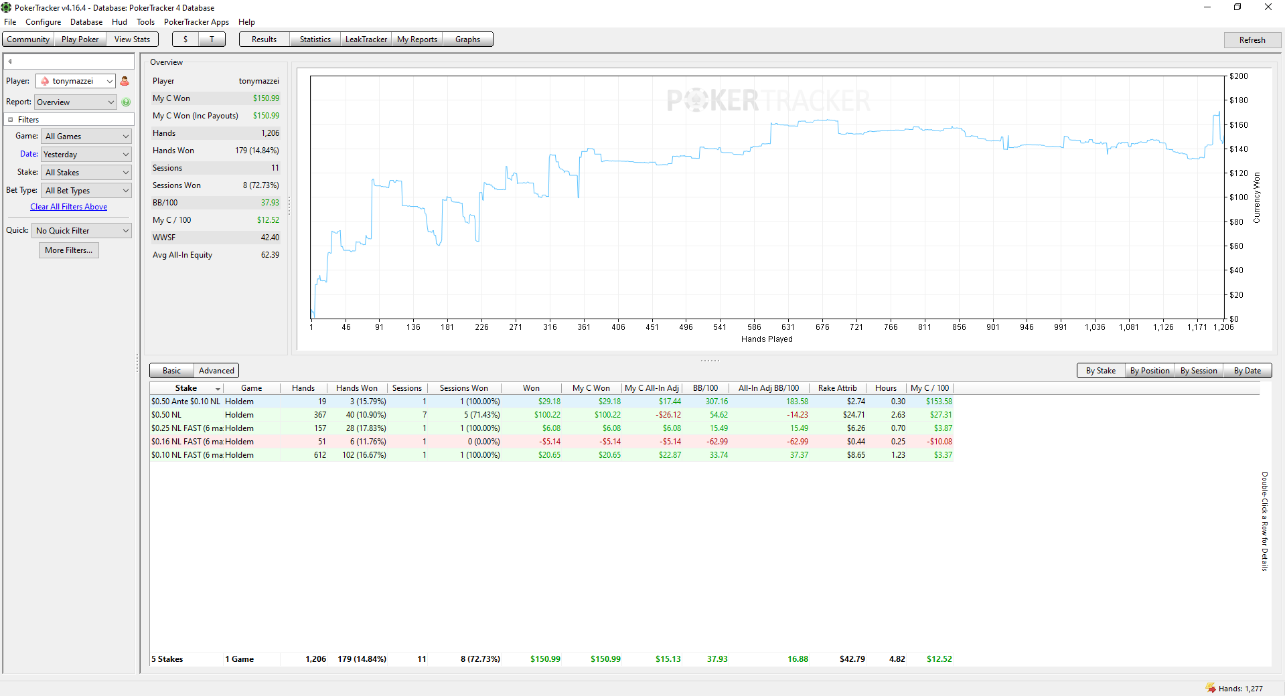Open the Player selection dropdown
This screenshot has width=1285, height=696.
coord(76,81)
